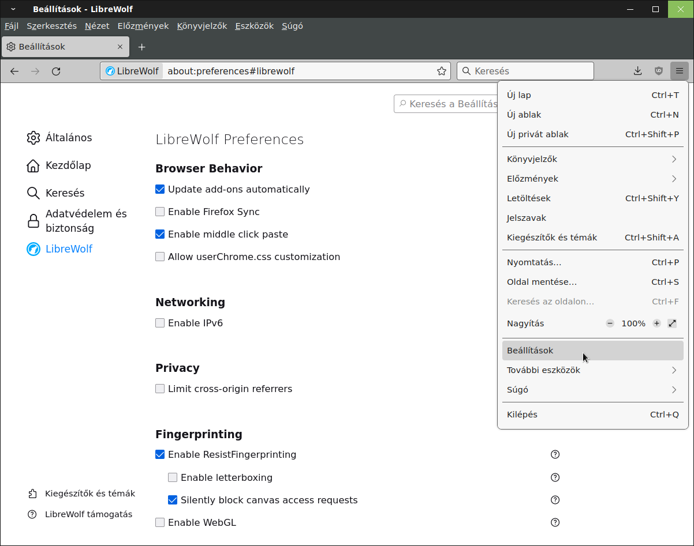Open the Szerkesztés menu
Viewport: 694px width, 546px height.
[x=51, y=26]
